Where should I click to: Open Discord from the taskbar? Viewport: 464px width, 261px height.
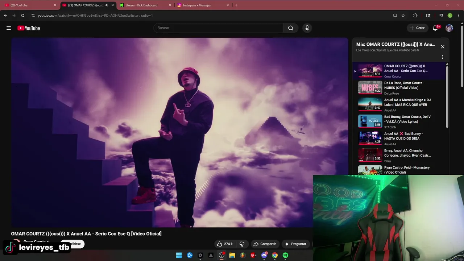(x=264, y=255)
